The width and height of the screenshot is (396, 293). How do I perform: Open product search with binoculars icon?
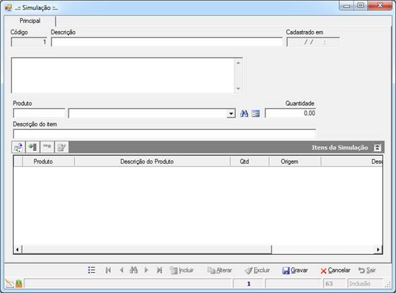(x=244, y=113)
